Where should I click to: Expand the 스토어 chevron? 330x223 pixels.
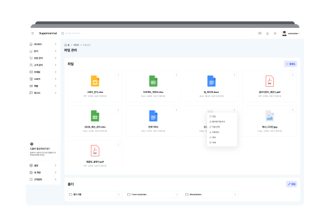tap(56, 79)
